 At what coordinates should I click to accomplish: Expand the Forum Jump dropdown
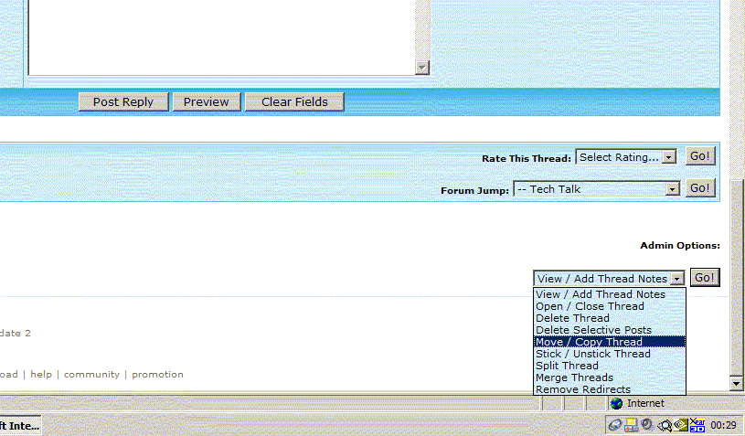(x=673, y=189)
